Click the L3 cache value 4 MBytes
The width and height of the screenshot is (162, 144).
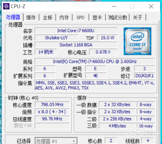117,126
